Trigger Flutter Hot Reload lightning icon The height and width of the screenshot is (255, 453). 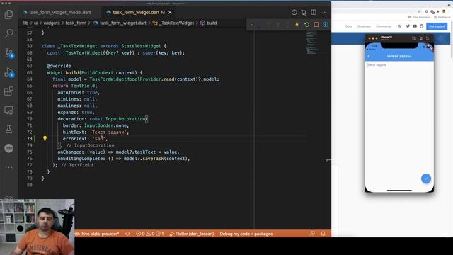tap(297, 25)
